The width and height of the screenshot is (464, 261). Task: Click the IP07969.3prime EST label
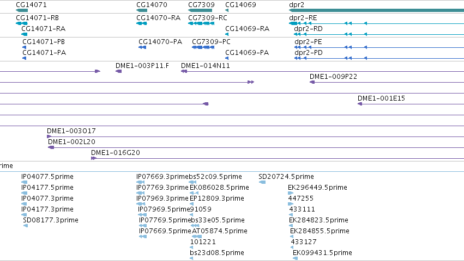[x=162, y=198]
